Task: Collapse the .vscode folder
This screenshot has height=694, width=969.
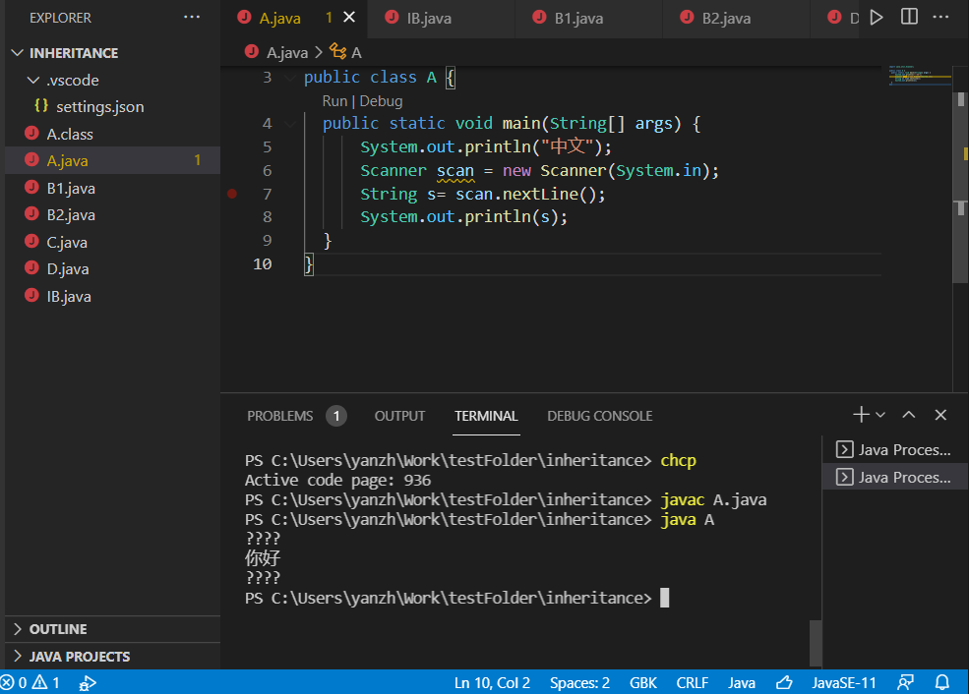Action: [x=112, y=81]
